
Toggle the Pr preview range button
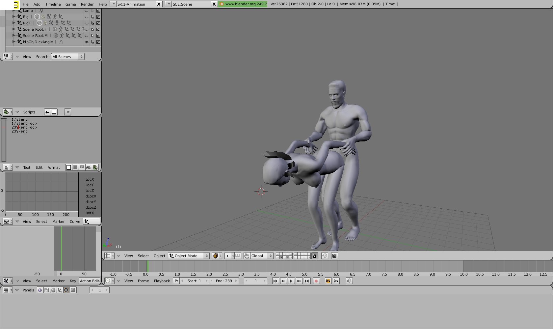coord(176,281)
